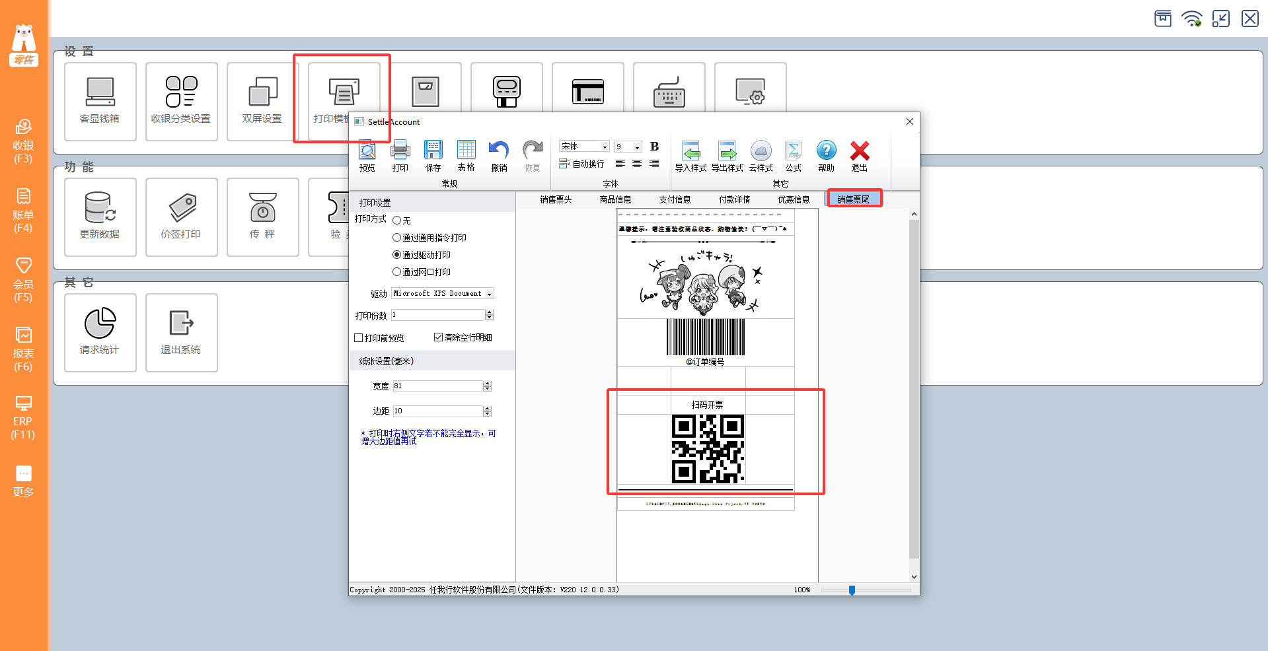Open the 表格 table tool
The image size is (1268, 651).
tap(466, 156)
